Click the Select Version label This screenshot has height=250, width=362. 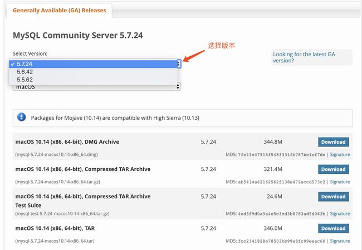pyautogui.click(x=30, y=53)
